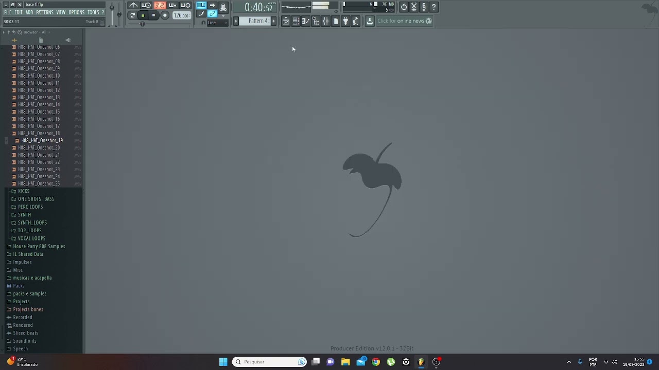
Task: Open Windows Start menu
Action: [x=223, y=362]
